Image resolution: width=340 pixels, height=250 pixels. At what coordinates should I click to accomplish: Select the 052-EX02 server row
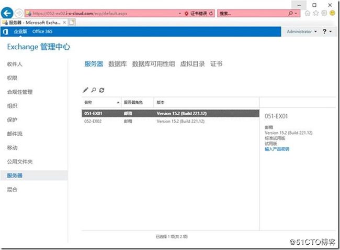[x=171, y=121]
